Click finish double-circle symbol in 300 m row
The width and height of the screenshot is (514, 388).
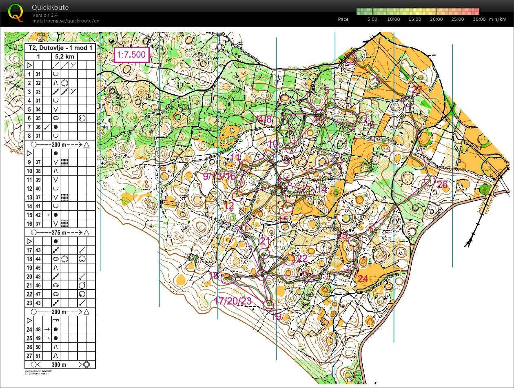tap(86, 364)
